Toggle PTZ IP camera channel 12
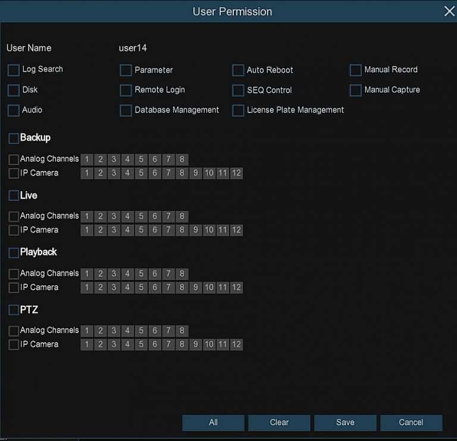The height and width of the screenshot is (441, 457). (x=236, y=344)
